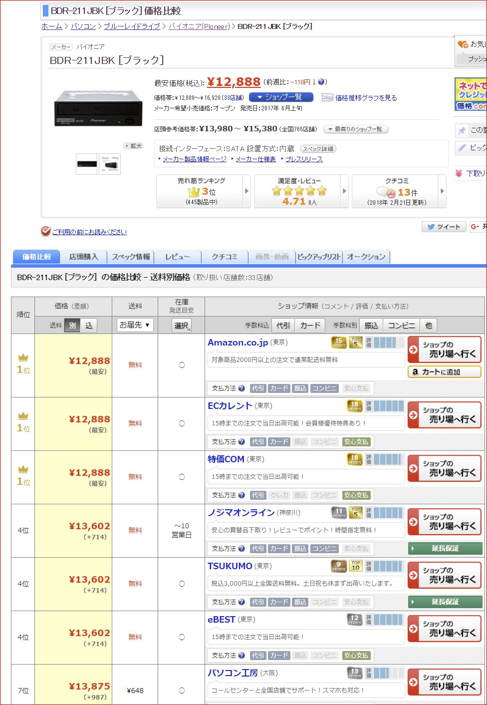The width and height of the screenshot is (487, 705).
Task: Open the レビュー tab
Action: tap(178, 257)
